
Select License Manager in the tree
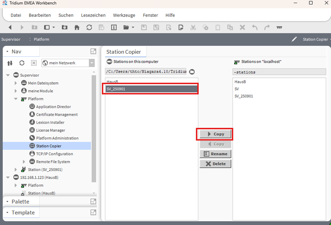(x=51, y=130)
